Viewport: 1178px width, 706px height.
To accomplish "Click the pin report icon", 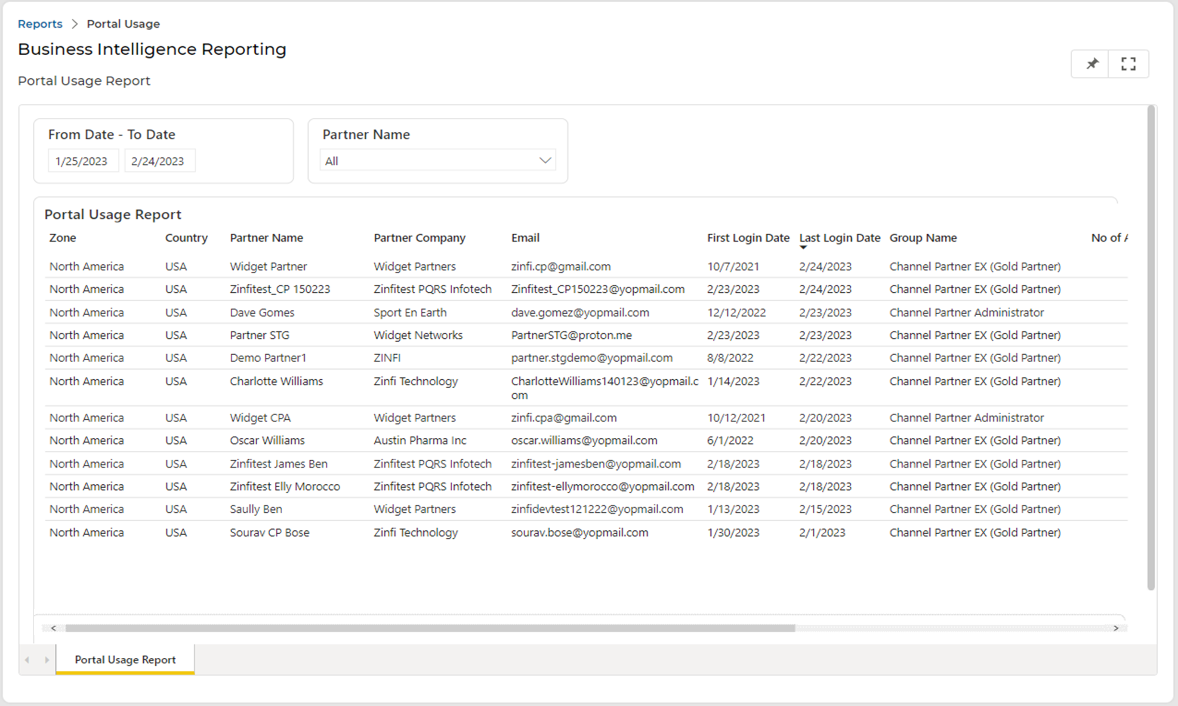I will click(x=1092, y=64).
